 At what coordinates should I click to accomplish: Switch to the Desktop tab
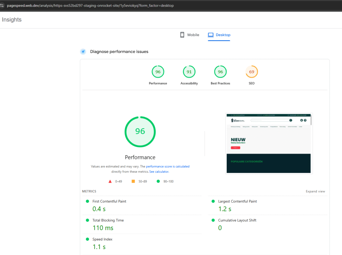click(x=219, y=35)
